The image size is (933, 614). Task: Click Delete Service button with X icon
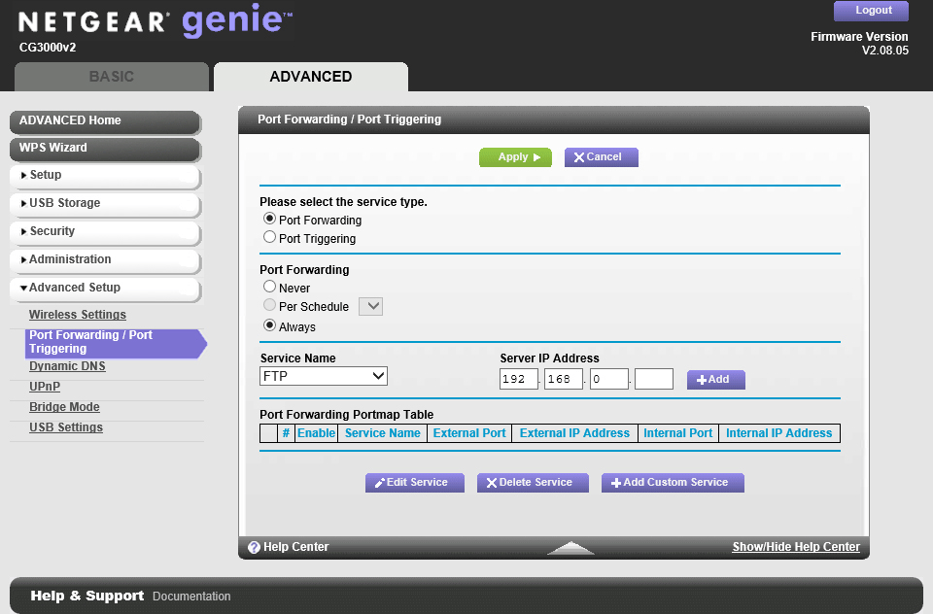pos(533,483)
